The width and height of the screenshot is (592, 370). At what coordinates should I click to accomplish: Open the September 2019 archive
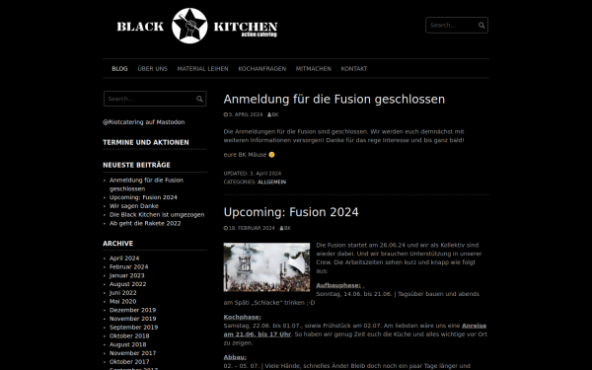[133, 328]
